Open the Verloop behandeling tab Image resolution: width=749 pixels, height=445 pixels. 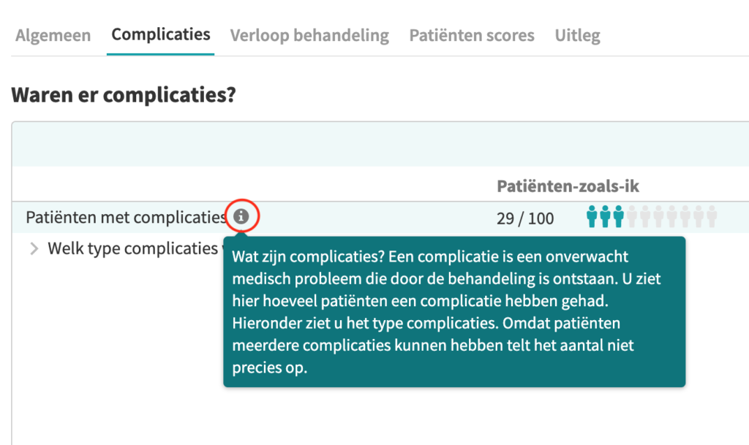[309, 35]
